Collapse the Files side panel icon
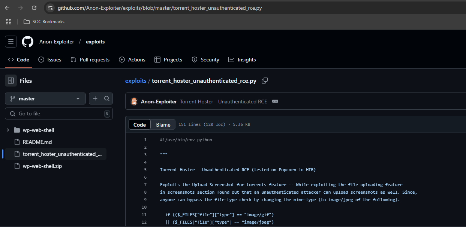 click(11, 81)
